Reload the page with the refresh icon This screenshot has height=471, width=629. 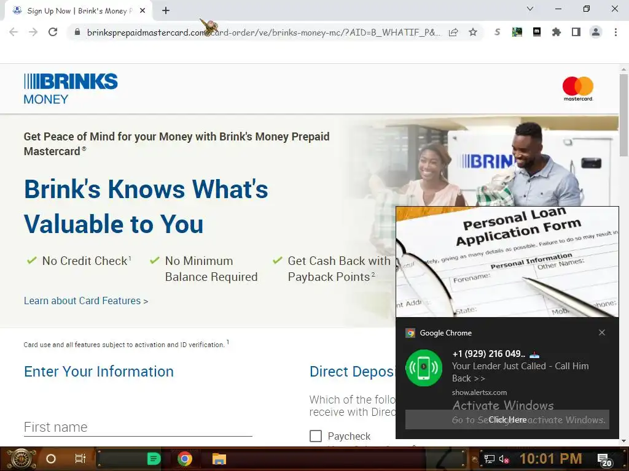tap(53, 32)
